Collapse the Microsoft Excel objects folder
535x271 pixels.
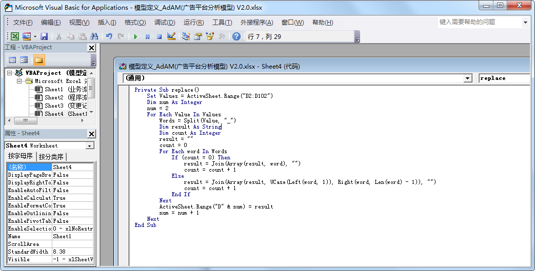point(19,81)
